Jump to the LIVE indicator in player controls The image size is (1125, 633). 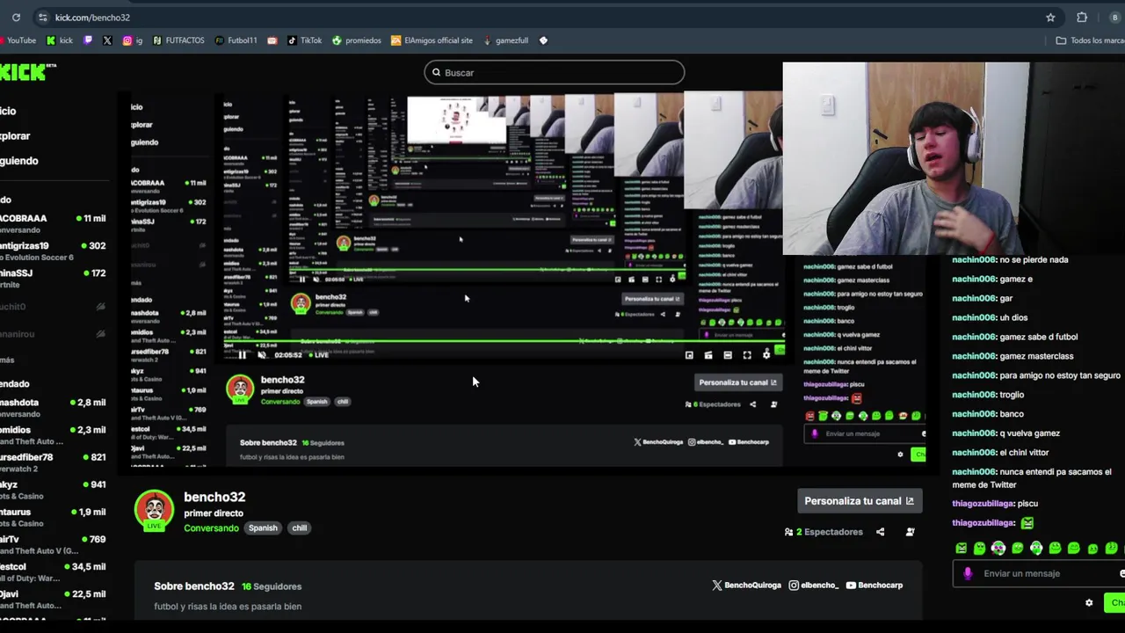click(321, 355)
